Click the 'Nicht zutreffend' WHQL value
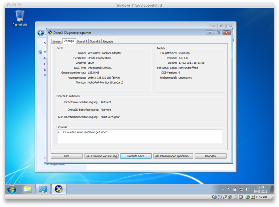The width and height of the screenshot is (279, 207). click(x=188, y=68)
